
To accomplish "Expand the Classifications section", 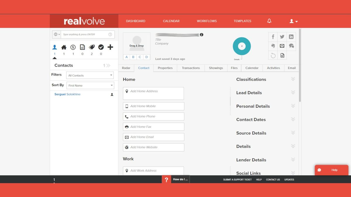I will point(293,79).
